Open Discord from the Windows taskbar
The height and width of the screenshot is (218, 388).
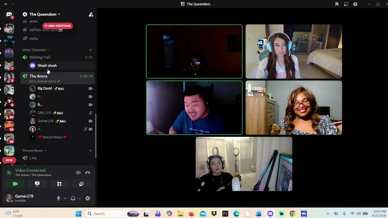point(270,214)
